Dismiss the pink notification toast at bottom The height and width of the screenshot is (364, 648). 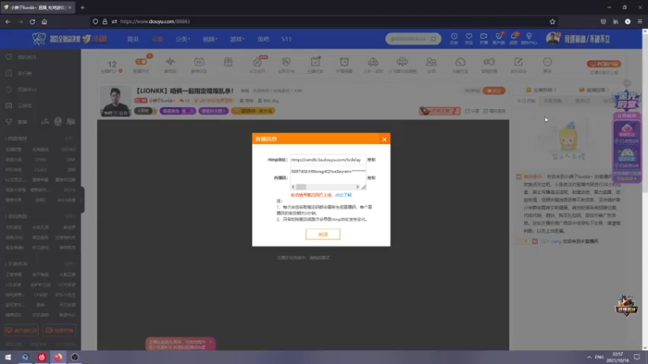click(x=211, y=341)
